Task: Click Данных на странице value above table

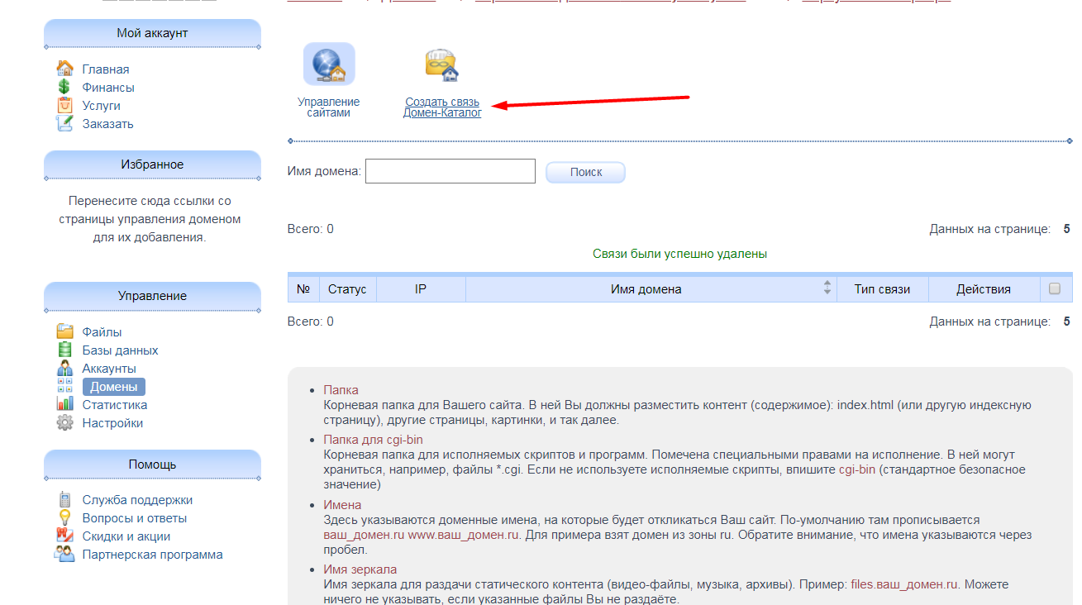Action: pos(1066,229)
